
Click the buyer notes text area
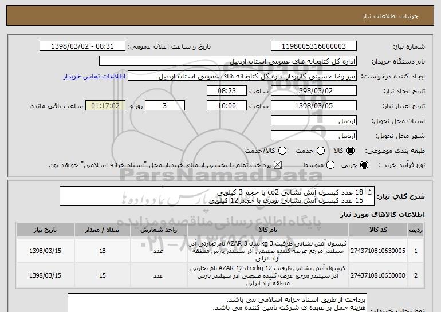pos(217,303)
